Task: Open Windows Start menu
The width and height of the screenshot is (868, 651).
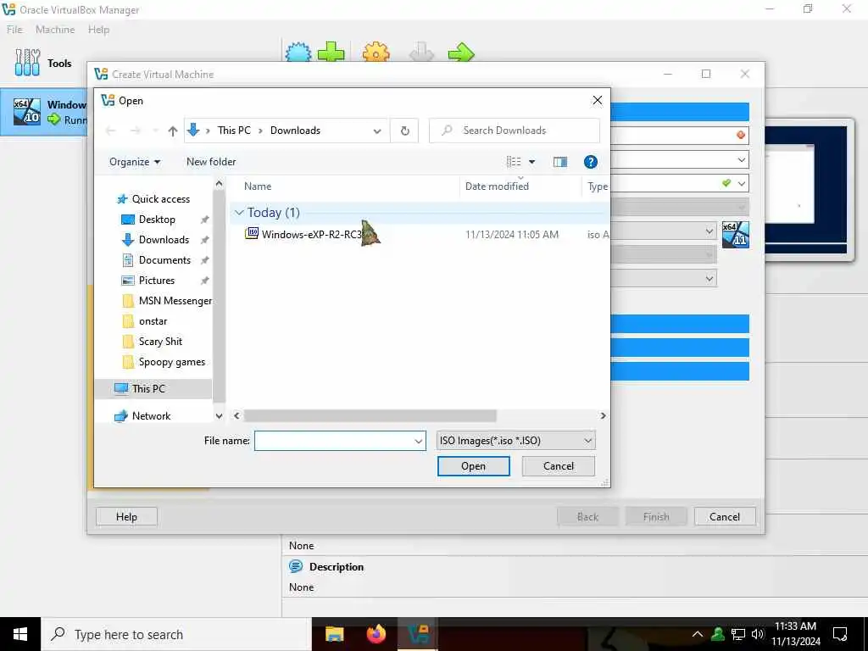Action: coord(20,634)
